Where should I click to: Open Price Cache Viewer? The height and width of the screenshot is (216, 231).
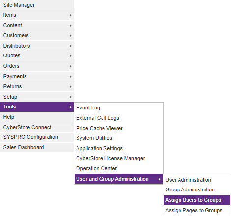pos(119,128)
